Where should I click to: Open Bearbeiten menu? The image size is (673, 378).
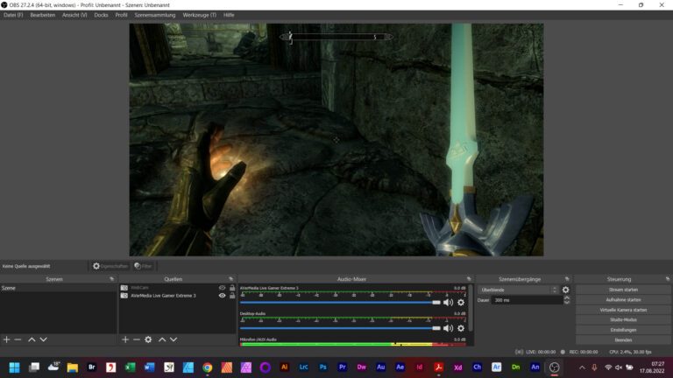(42, 15)
